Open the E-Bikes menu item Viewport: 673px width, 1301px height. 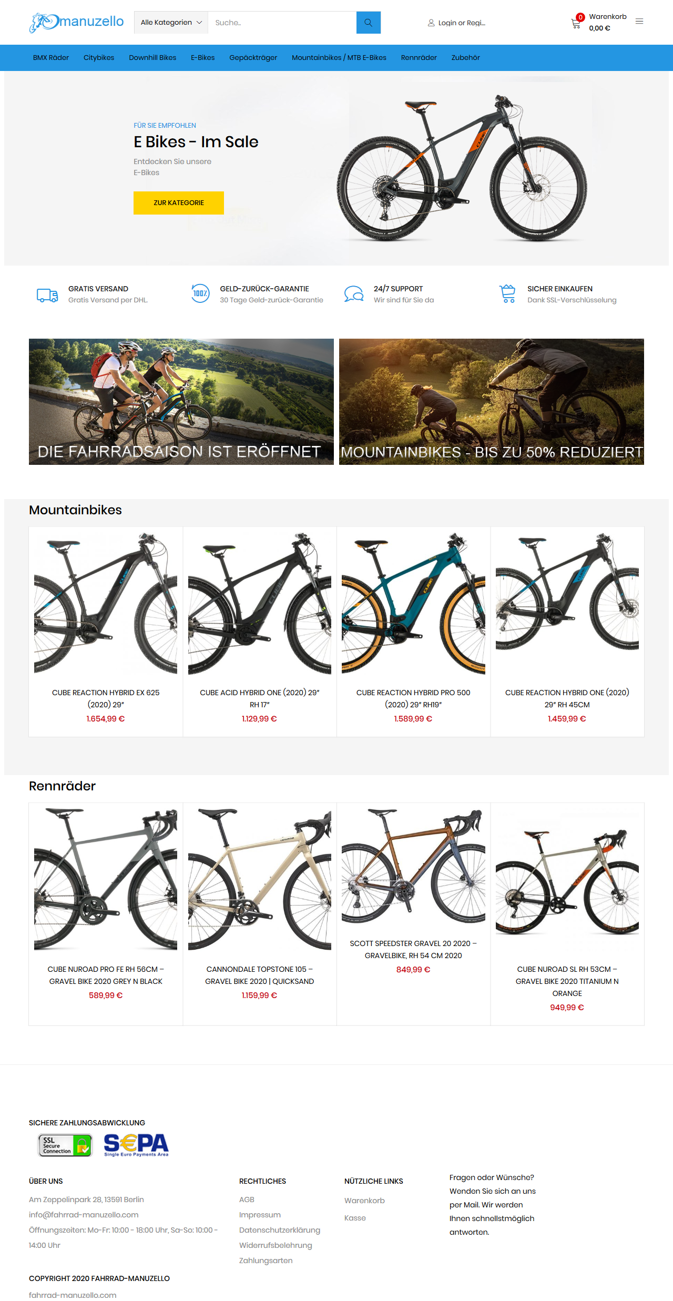203,58
